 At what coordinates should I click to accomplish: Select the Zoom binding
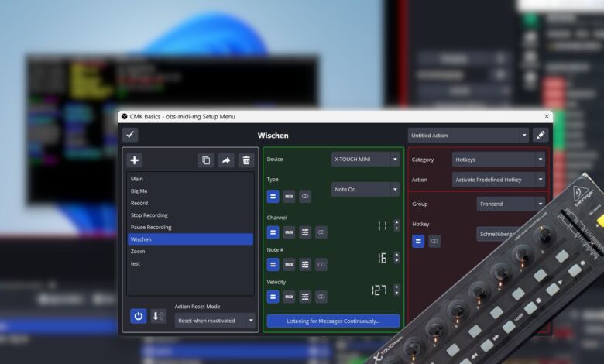[190, 251]
